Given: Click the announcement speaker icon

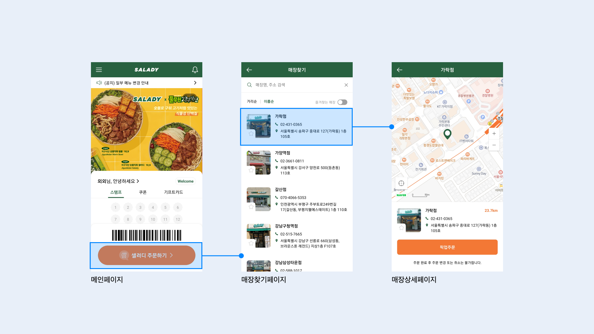Looking at the screenshot, I should click(99, 83).
